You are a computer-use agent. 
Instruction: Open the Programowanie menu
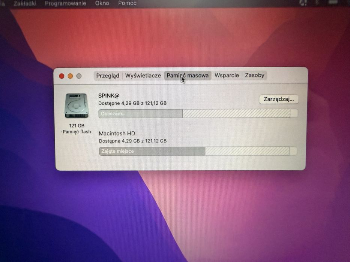coord(65,4)
